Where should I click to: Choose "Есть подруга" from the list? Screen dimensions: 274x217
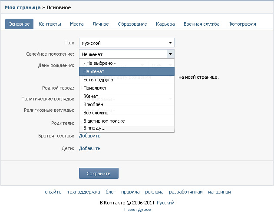(x=98, y=80)
